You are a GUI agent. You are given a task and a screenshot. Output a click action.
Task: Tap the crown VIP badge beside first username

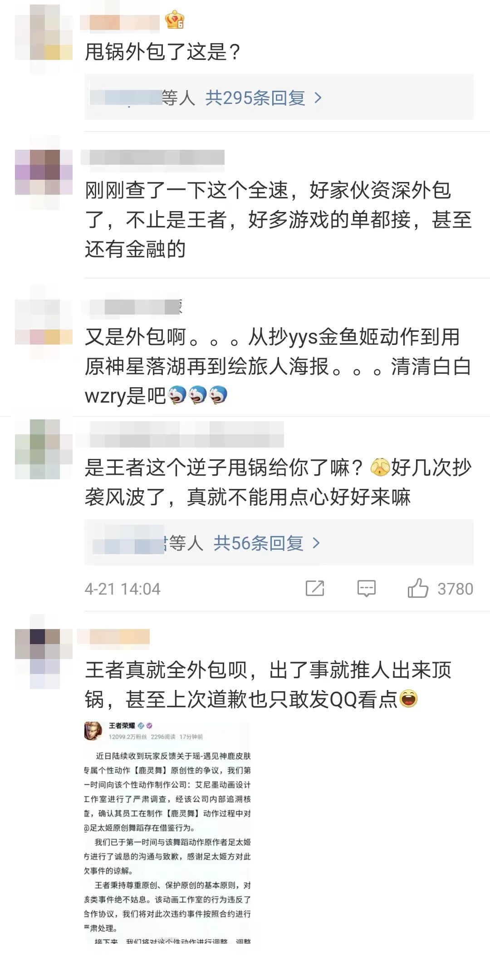(x=175, y=20)
